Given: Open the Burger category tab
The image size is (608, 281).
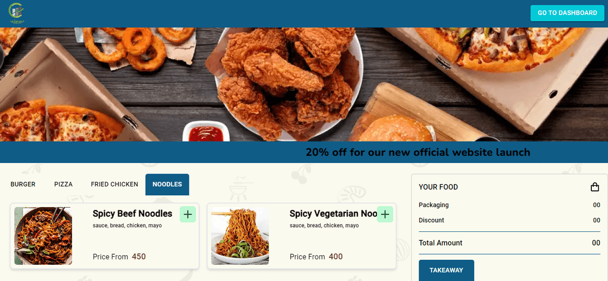Looking at the screenshot, I should pyautogui.click(x=23, y=184).
